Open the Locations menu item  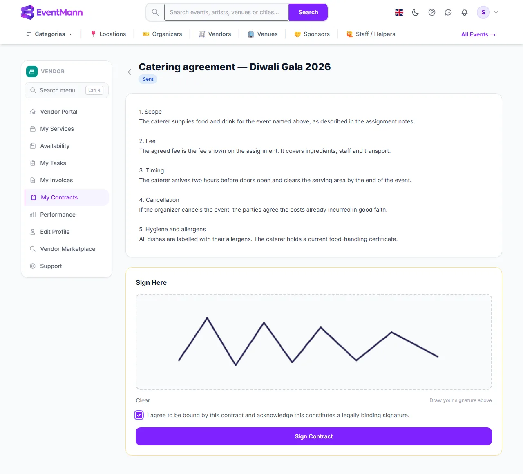[108, 34]
